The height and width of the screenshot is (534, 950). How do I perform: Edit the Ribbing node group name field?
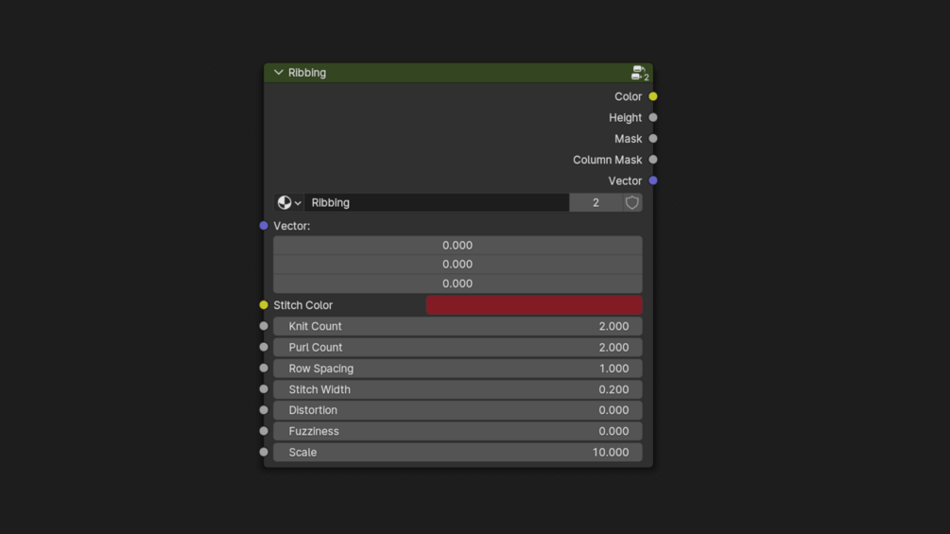coord(437,203)
